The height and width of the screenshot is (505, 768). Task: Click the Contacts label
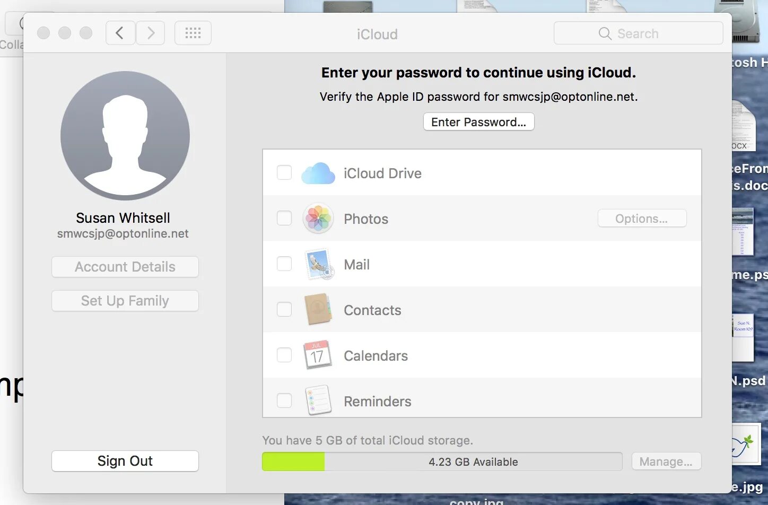373,310
